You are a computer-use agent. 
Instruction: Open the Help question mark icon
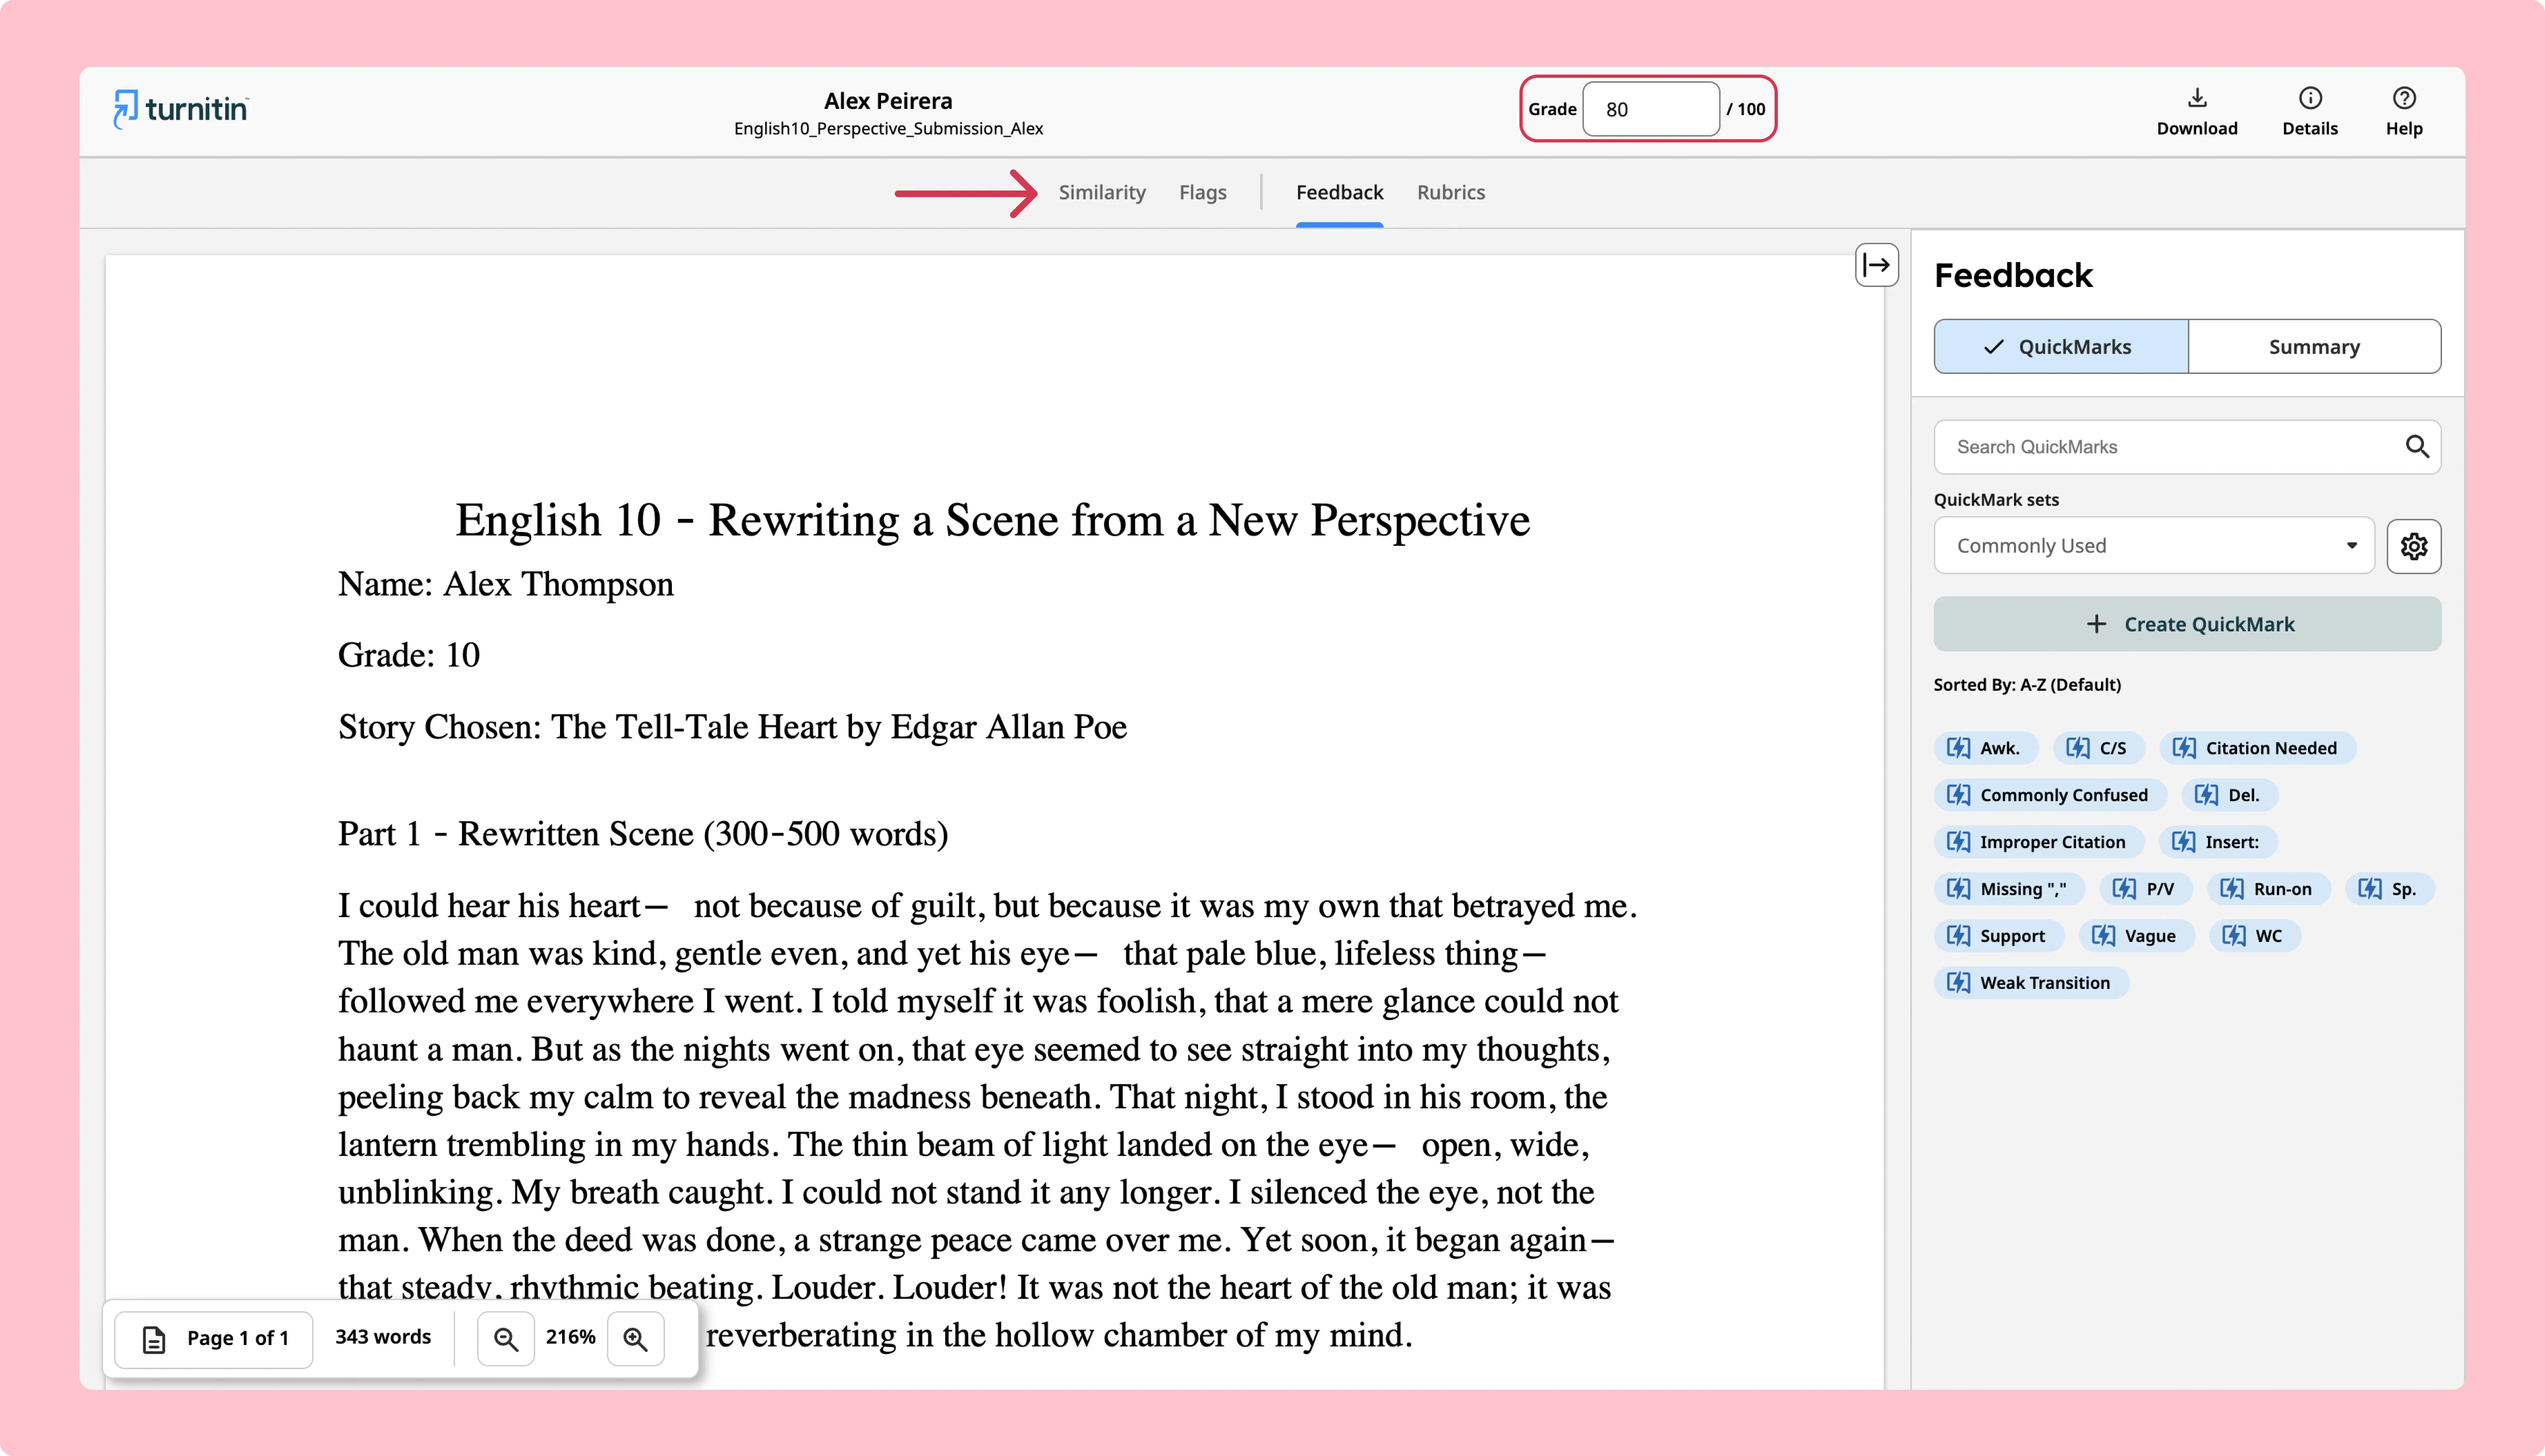click(2404, 98)
